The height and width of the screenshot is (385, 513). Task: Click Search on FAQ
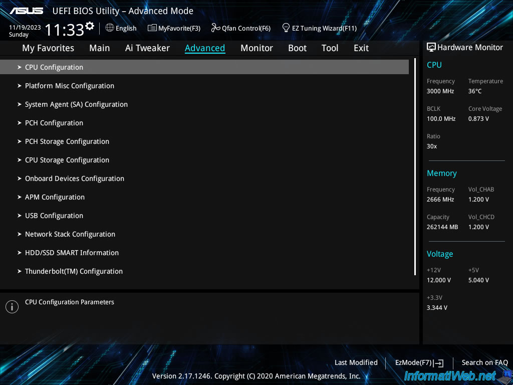[484, 362]
